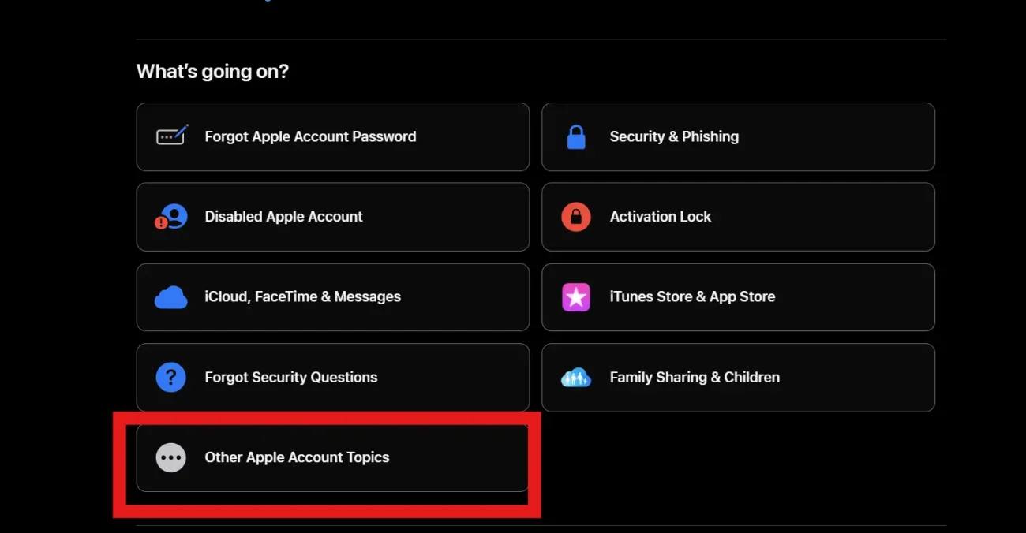The image size is (1026, 533).
Task: Select iCloud, FaceTime & Messages text
Action: pyautogui.click(x=302, y=297)
